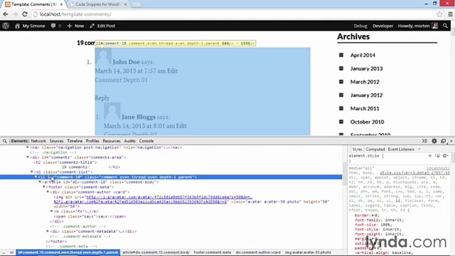Bookmark this page with the star icon
The width and height of the screenshot is (455, 256).
(440, 14)
